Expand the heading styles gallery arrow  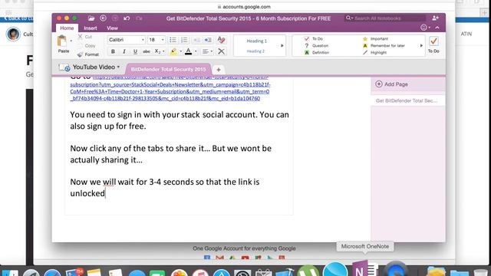[x=282, y=46]
